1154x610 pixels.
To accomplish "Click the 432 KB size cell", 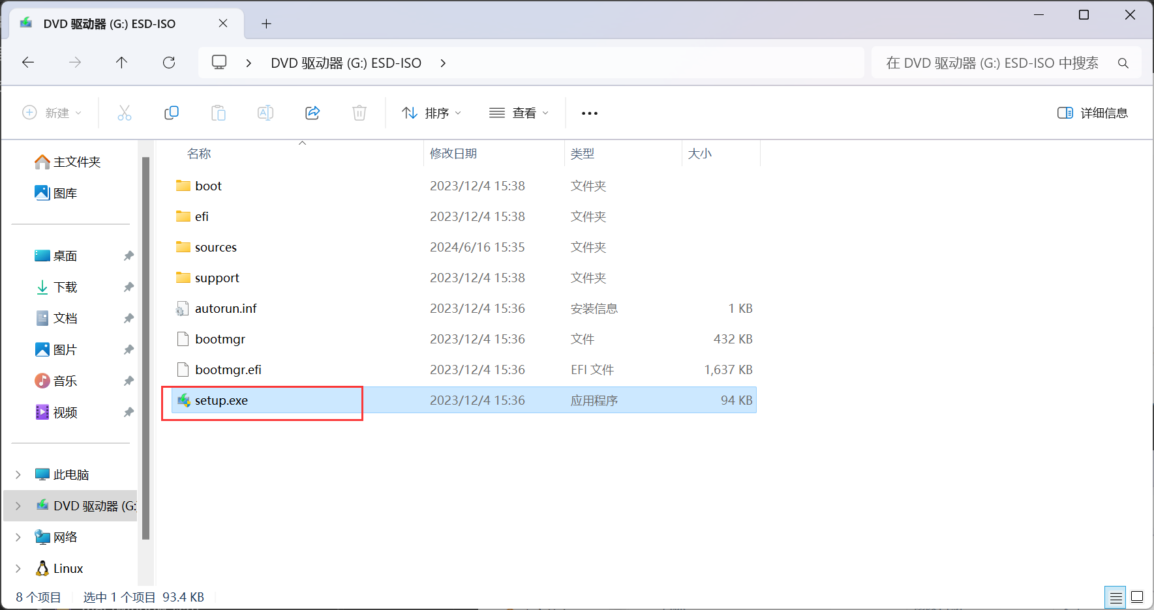I will coord(733,339).
